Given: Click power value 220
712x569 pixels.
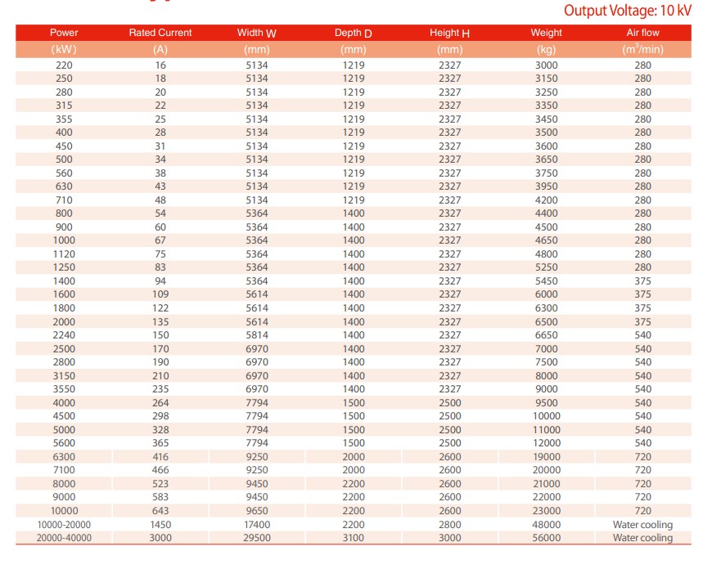Looking at the screenshot, I should 64,65.
